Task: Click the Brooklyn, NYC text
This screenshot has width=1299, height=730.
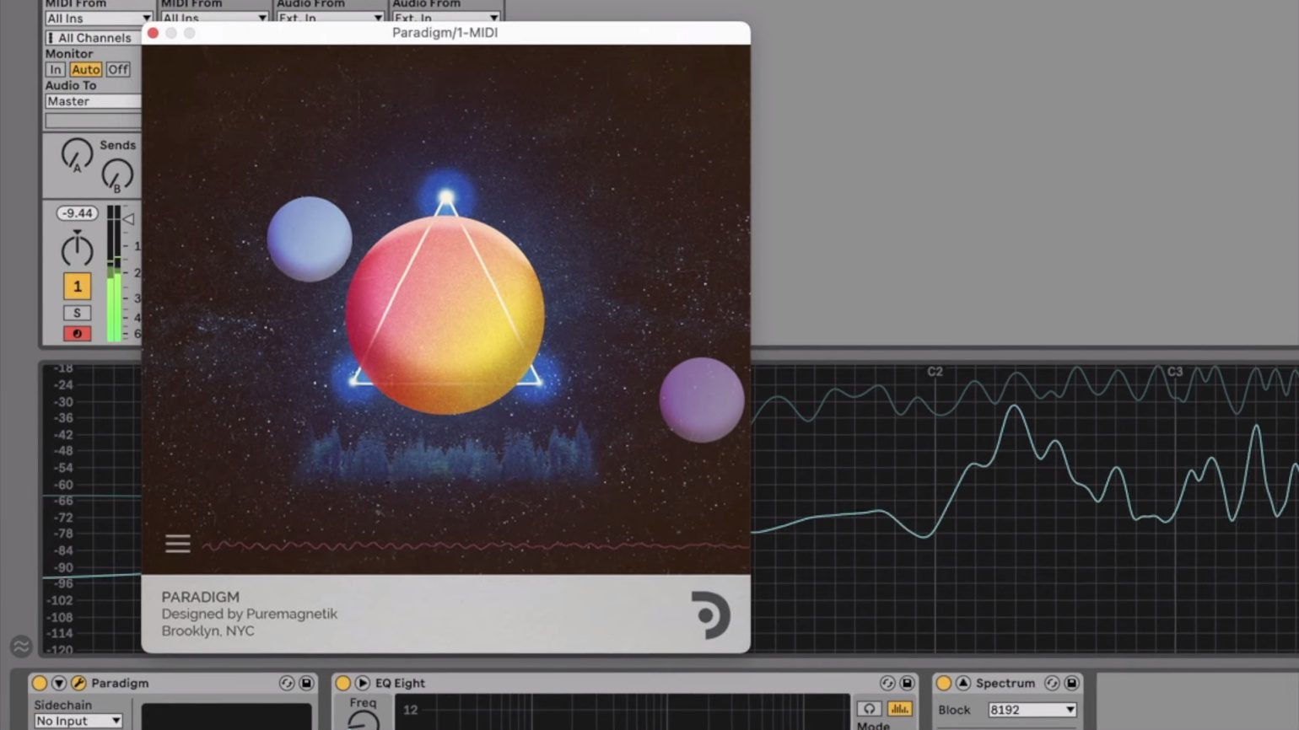Action: tap(208, 631)
